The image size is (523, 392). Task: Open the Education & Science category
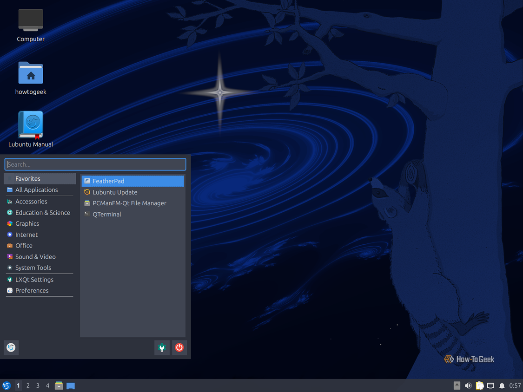pos(40,213)
